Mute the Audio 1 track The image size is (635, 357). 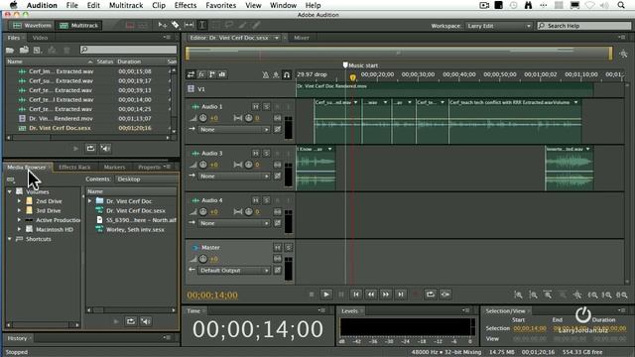[x=256, y=106]
